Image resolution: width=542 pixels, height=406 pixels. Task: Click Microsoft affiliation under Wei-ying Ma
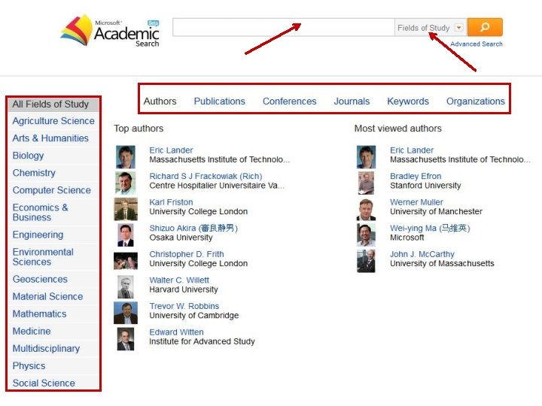tap(406, 238)
